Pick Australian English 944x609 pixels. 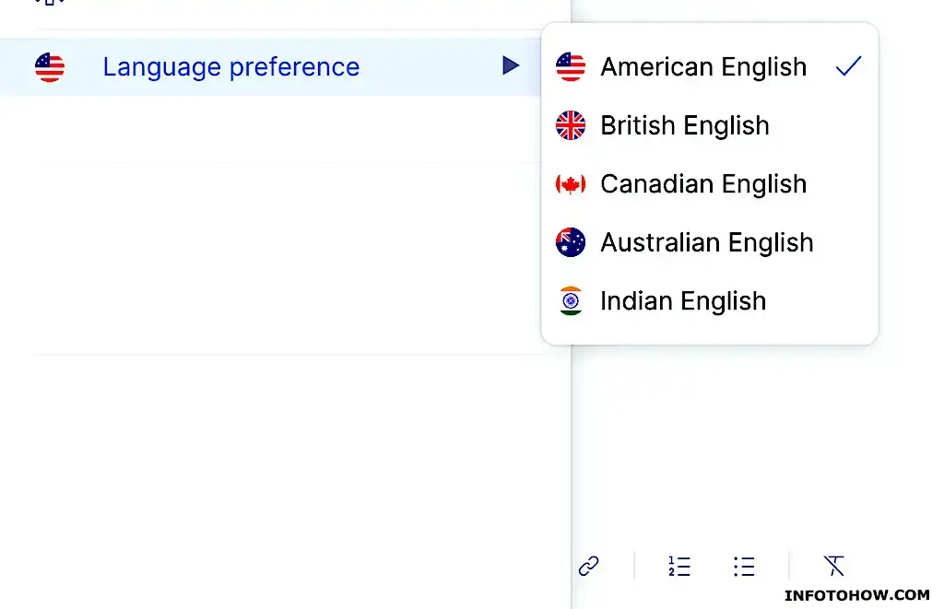click(x=709, y=242)
